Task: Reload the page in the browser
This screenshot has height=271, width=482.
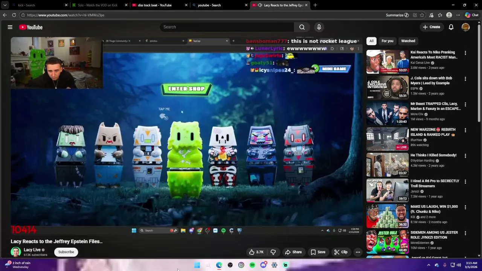Action: point(14,15)
